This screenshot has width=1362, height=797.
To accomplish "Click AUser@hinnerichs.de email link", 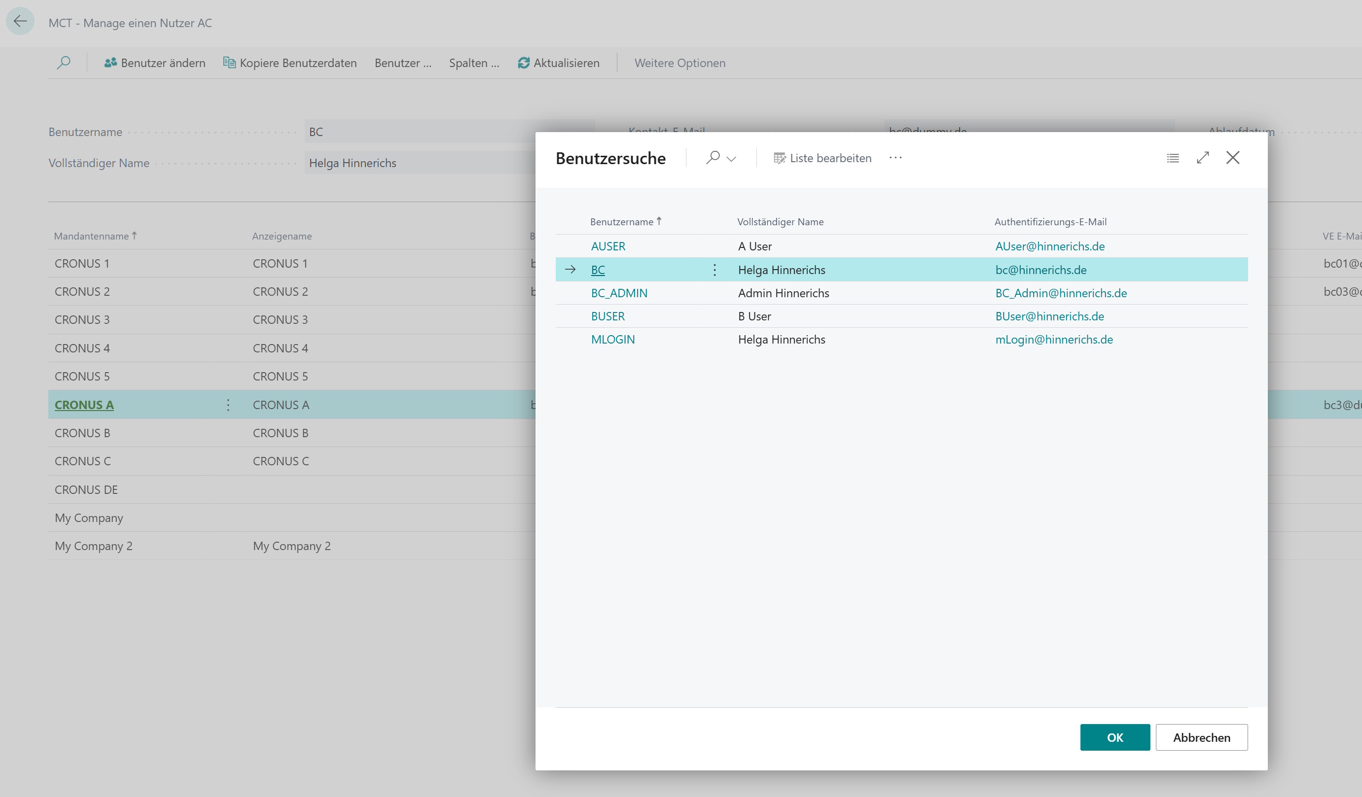I will pyautogui.click(x=1050, y=246).
